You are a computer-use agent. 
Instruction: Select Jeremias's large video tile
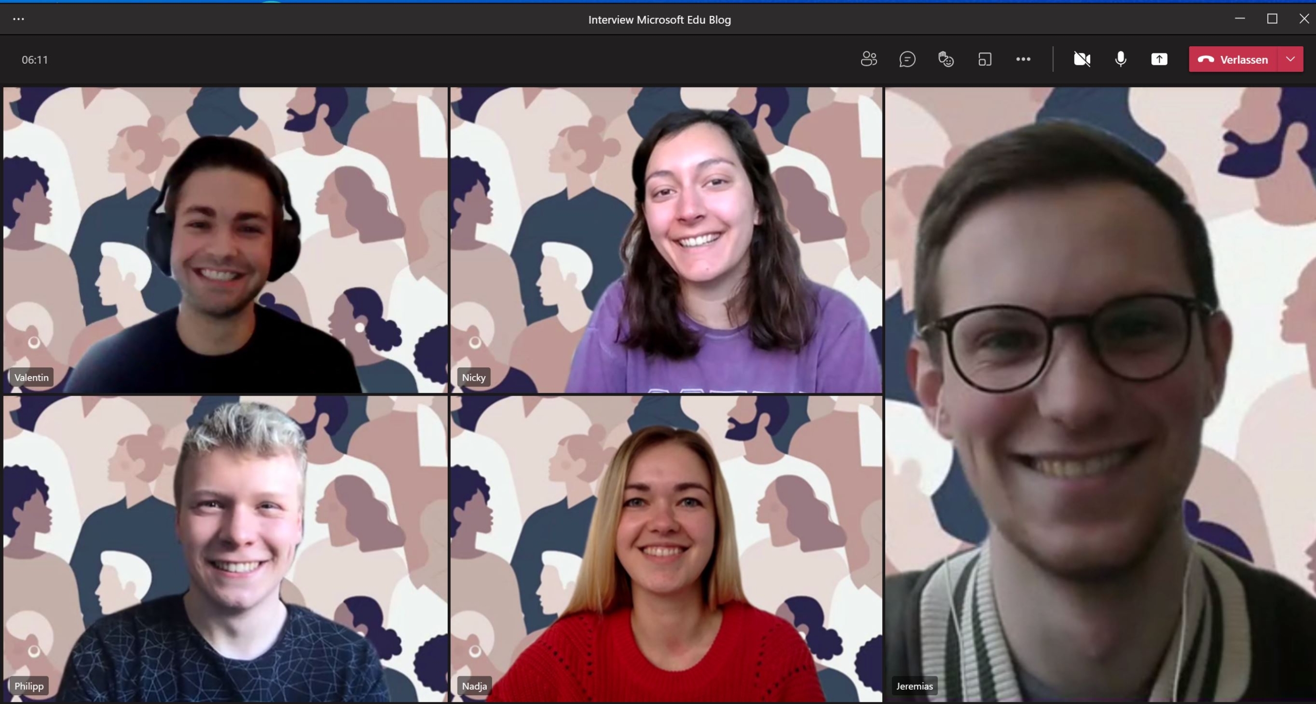pos(1100,394)
